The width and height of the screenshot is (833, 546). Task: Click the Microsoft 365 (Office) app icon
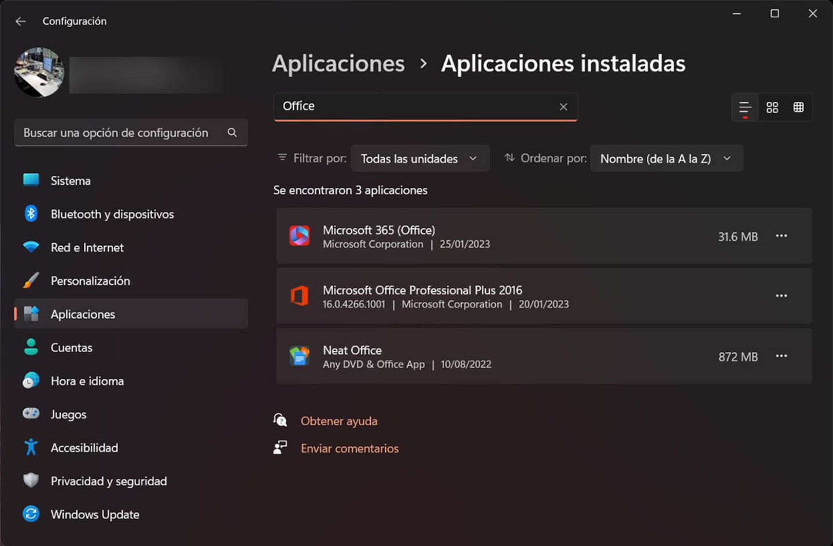point(300,236)
